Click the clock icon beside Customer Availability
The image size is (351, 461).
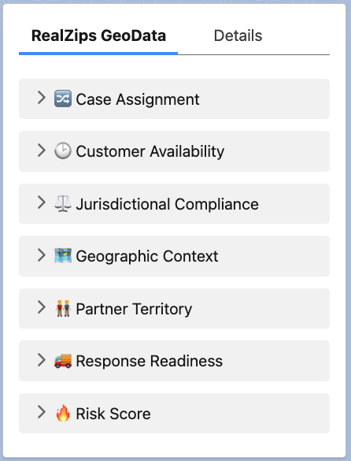click(63, 151)
